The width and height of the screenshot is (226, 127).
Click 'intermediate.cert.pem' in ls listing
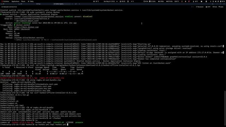click(29, 112)
